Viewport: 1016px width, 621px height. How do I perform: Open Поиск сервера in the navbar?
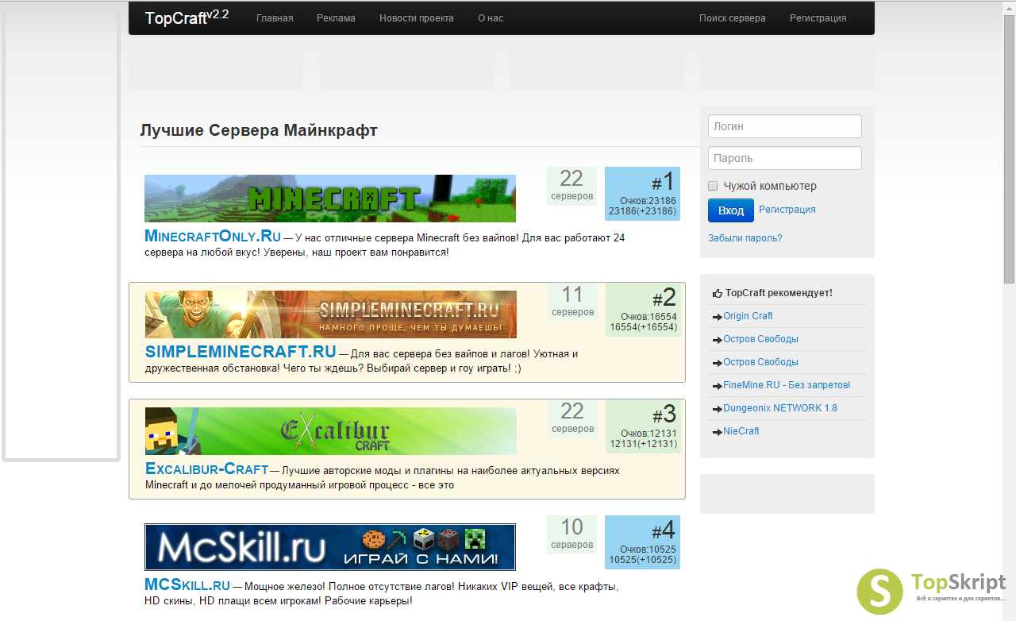(x=733, y=18)
